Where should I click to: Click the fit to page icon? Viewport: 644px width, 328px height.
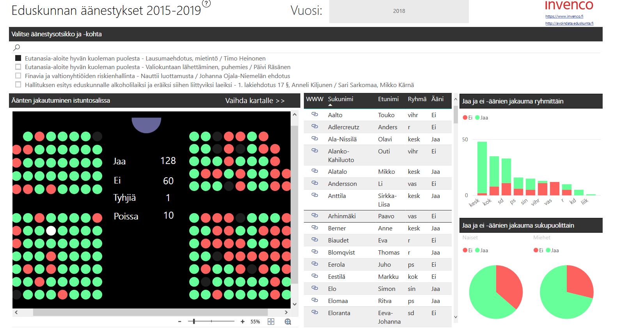(271, 321)
